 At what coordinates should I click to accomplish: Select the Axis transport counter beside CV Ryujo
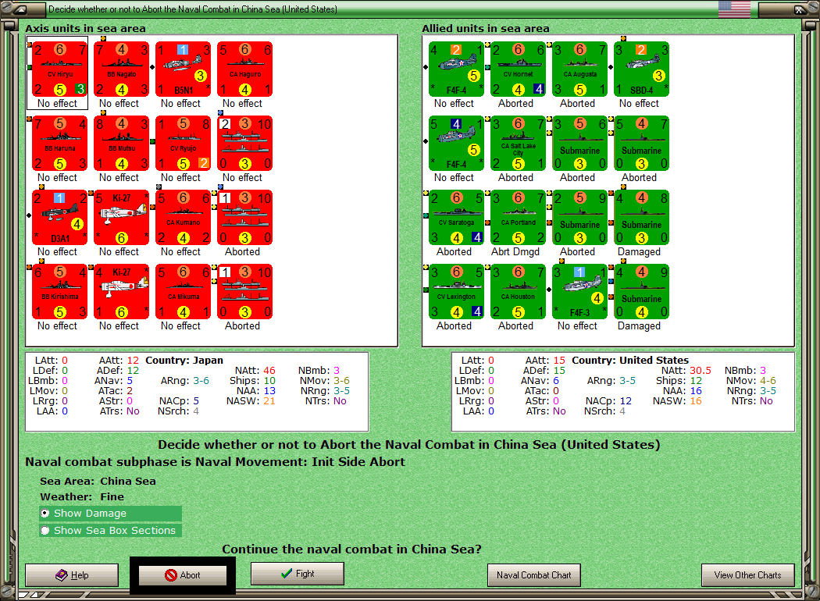point(245,143)
